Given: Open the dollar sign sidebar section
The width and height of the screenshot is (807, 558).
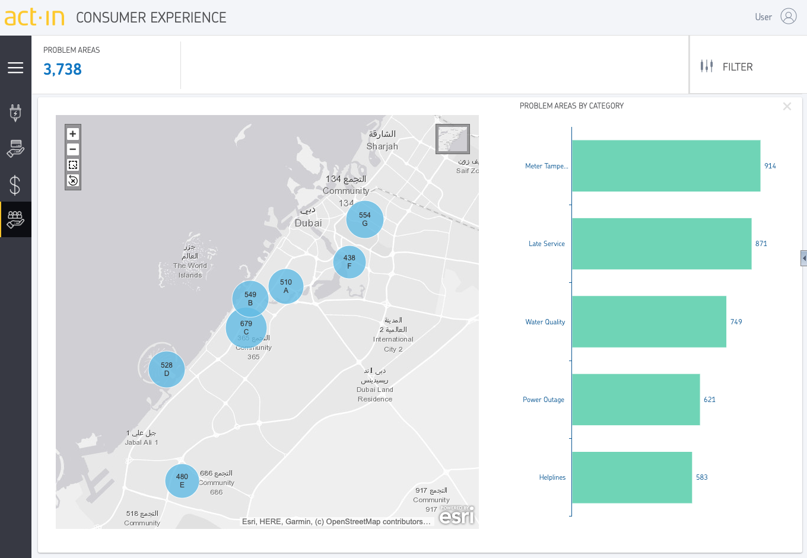Looking at the screenshot, I should point(15,185).
